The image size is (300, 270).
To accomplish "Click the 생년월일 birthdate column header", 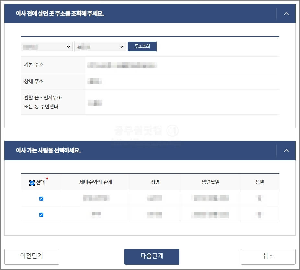I will click(210, 182).
